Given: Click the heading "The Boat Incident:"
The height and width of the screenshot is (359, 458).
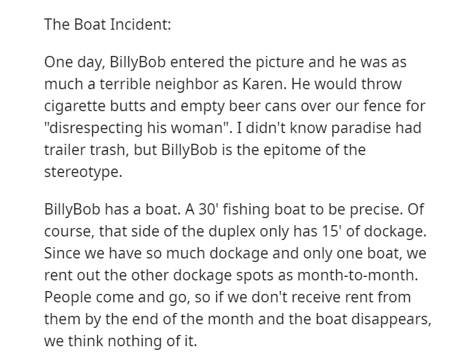Looking at the screenshot, I should click(107, 25).
